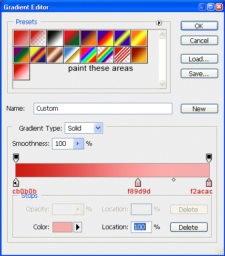
Task: Select the right opacity stop above gradient
Action: point(209,158)
